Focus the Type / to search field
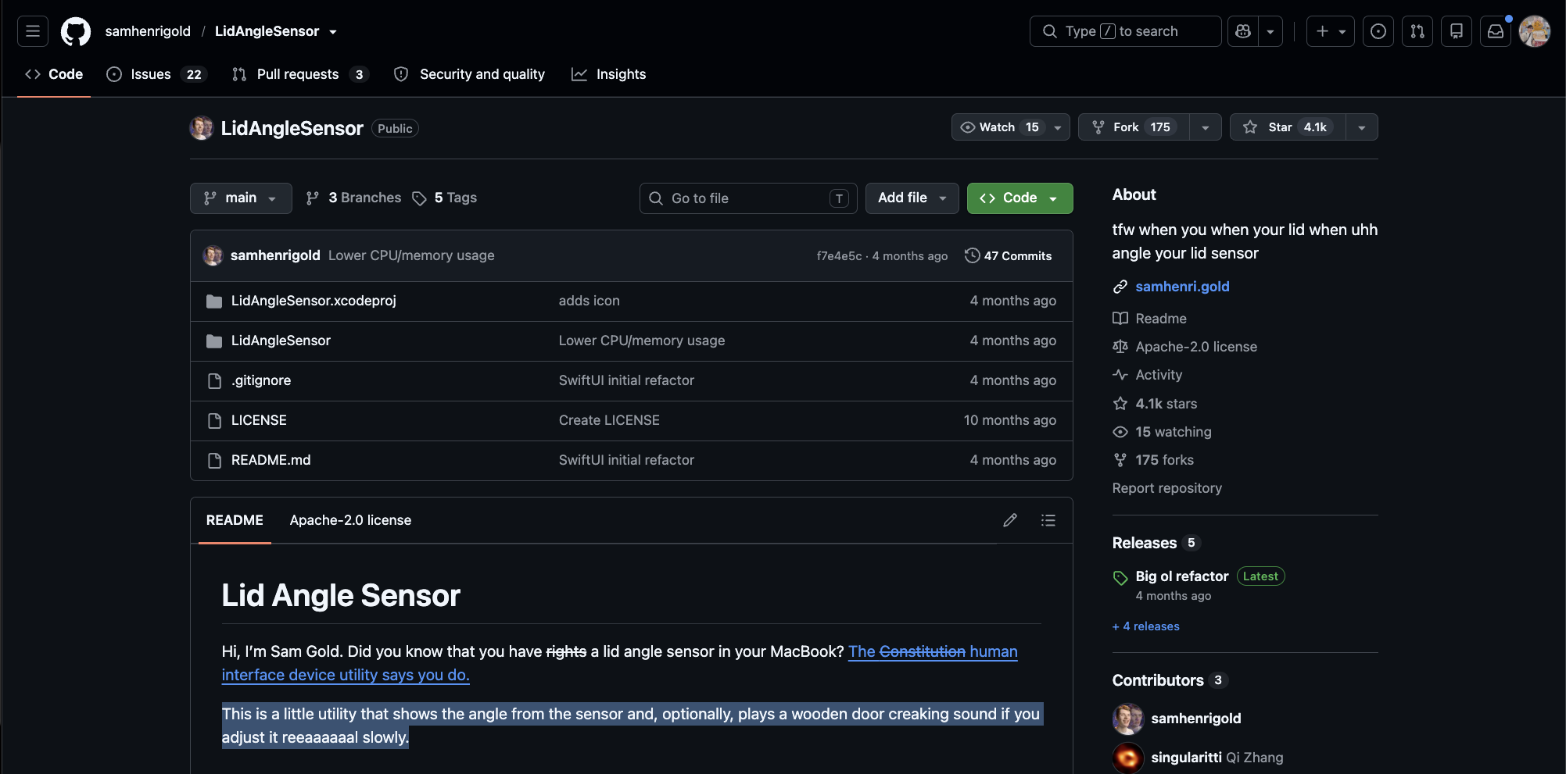 (1126, 31)
